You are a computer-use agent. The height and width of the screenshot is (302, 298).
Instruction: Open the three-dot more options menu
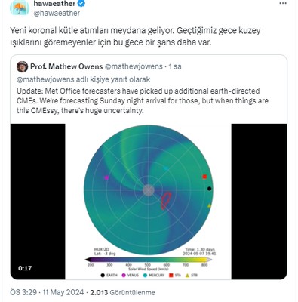[x=283, y=4]
